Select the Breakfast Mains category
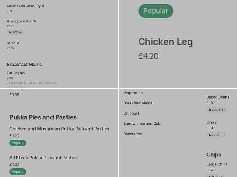237x177 pixels. 138,103
